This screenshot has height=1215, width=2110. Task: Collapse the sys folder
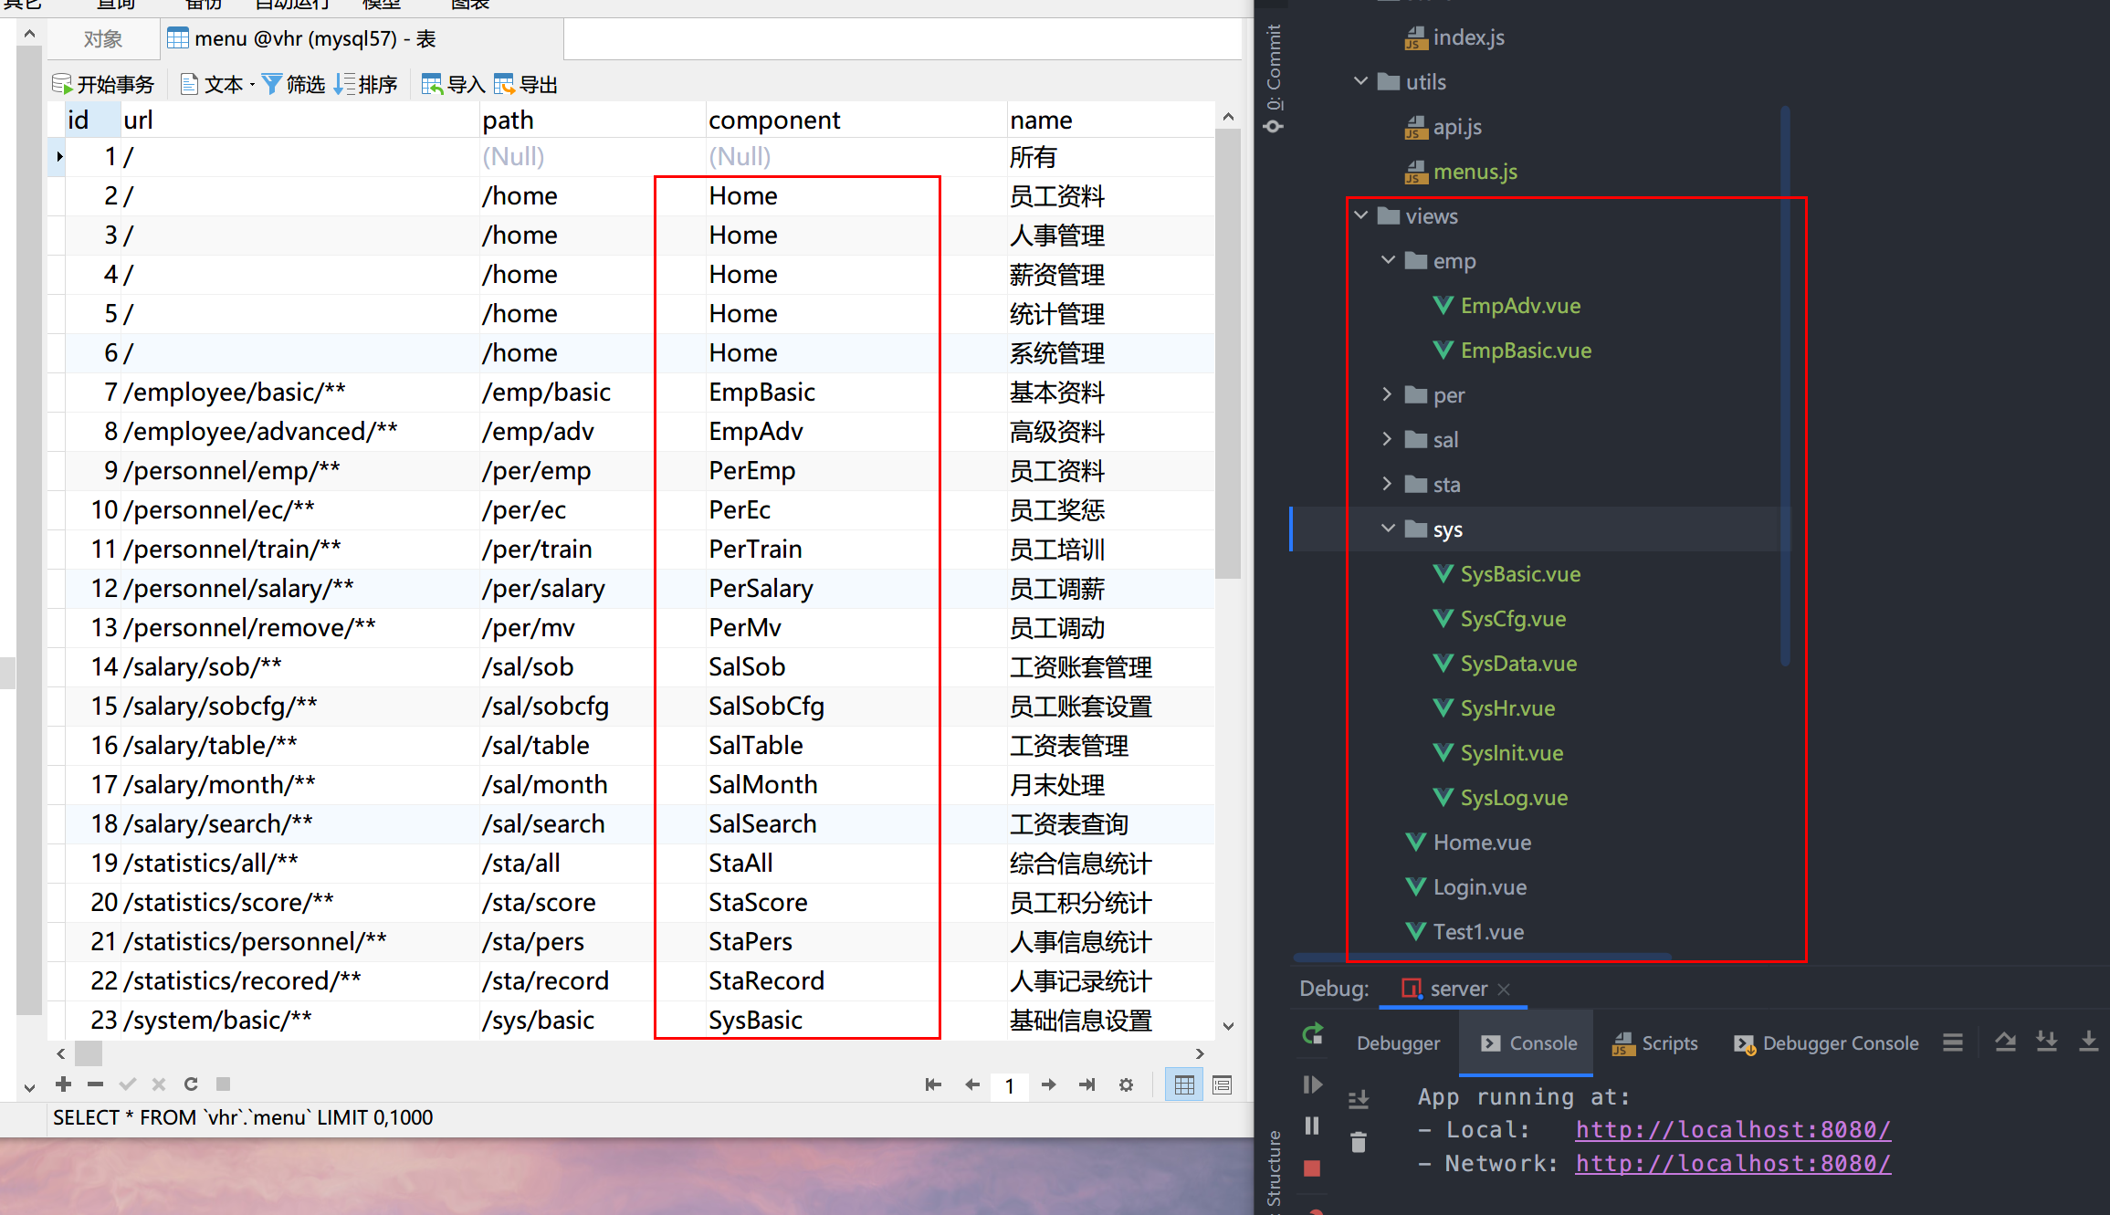tap(1387, 529)
